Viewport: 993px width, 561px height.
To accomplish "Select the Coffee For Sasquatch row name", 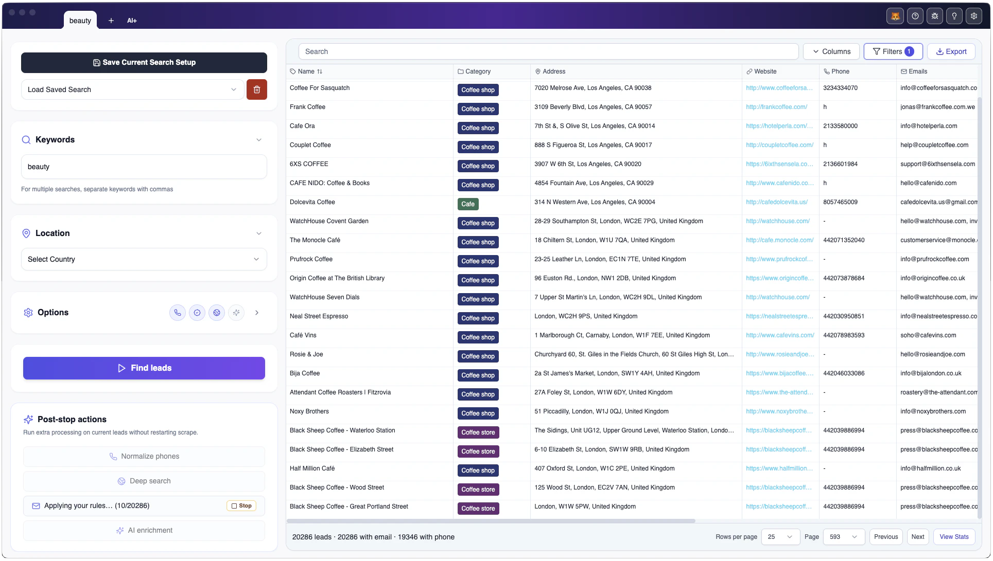I will pyautogui.click(x=319, y=88).
